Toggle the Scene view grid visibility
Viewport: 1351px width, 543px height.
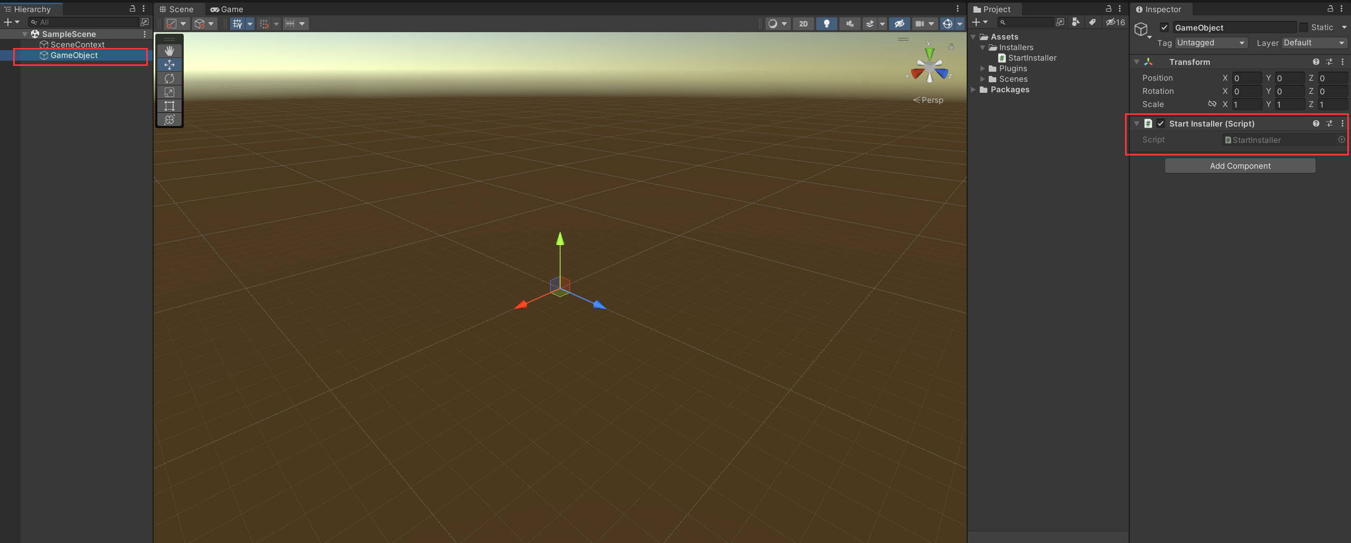[238, 23]
